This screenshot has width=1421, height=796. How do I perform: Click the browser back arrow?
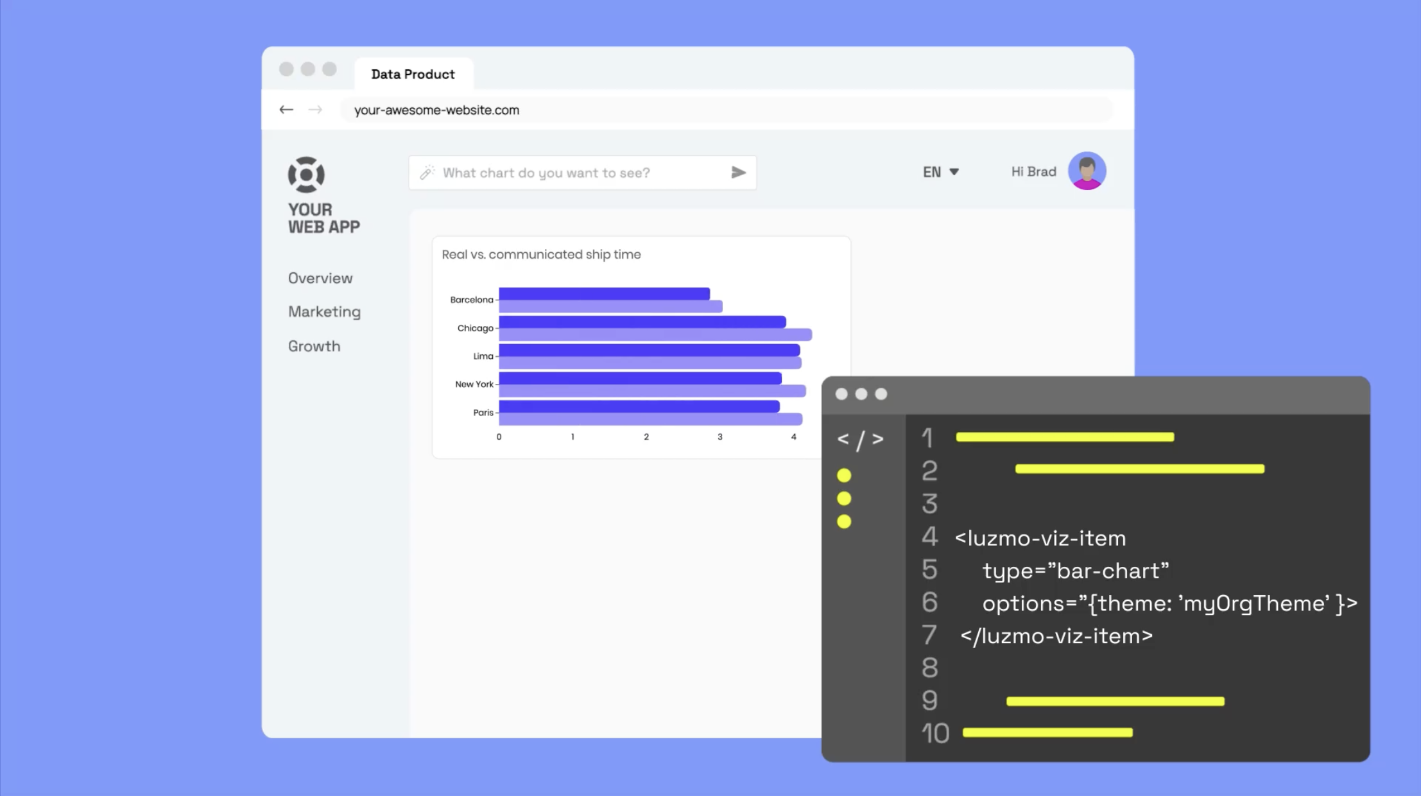pos(286,110)
